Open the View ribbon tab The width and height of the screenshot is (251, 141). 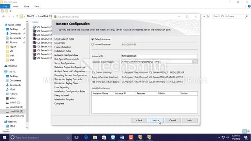pyautogui.click(x=36, y=6)
